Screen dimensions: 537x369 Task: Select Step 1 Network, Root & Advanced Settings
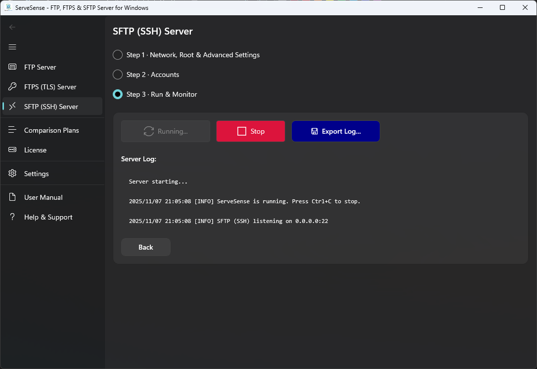(x=186, y=55)
